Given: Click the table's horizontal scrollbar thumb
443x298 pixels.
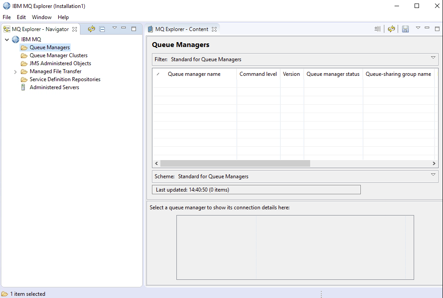Looking at the screenshot, I should click(x=235, y=164).
